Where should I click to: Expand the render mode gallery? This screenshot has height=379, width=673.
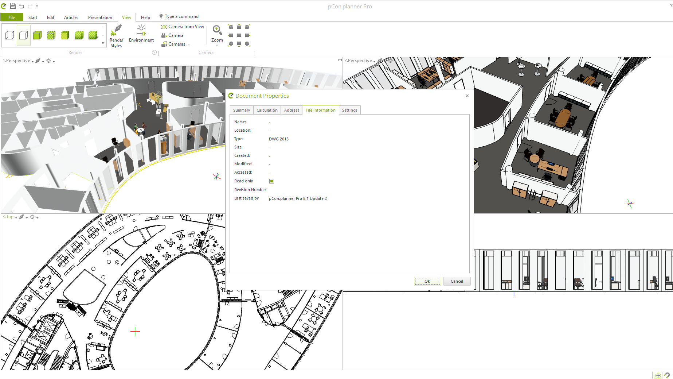coord(103,43)
